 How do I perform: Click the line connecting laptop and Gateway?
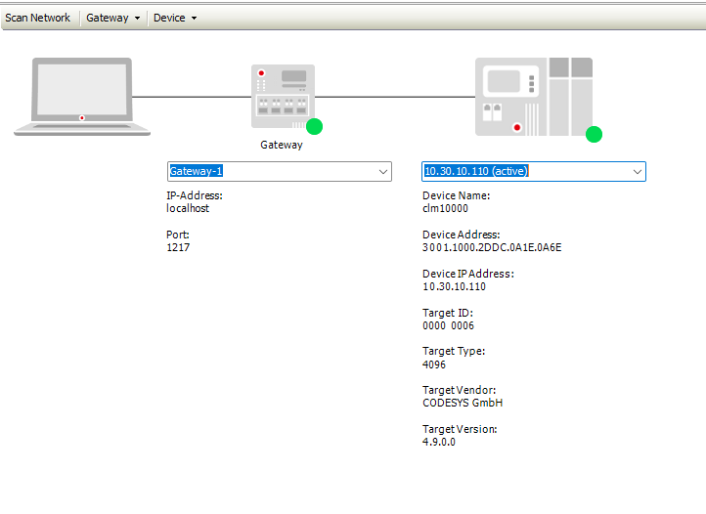point(191,97)
